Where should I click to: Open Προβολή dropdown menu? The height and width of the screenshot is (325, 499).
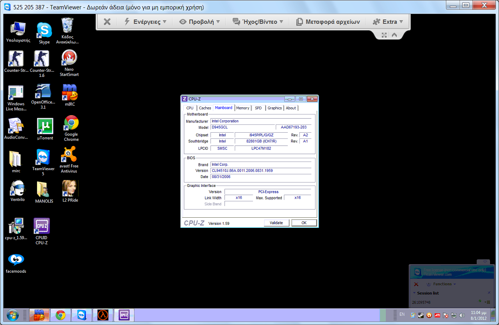tap(200, 22)
